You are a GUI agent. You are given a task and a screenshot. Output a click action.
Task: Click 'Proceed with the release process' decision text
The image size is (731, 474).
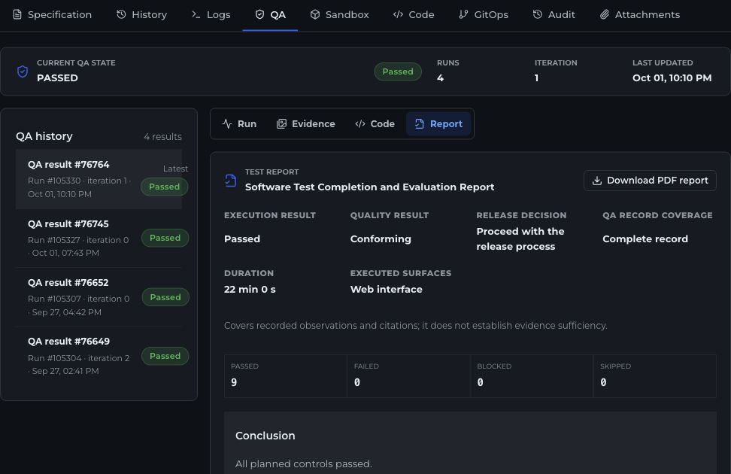click(x=520, y=239)
